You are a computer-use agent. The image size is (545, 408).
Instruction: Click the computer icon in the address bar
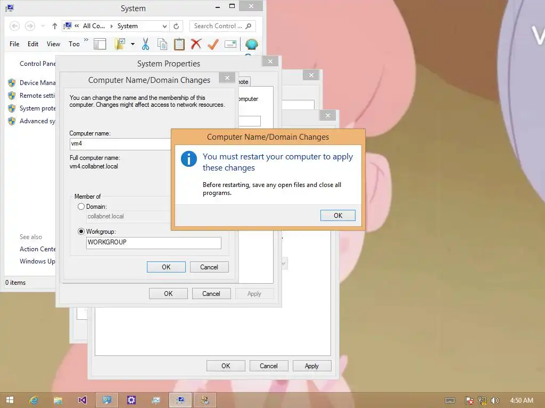pos(68,25)
